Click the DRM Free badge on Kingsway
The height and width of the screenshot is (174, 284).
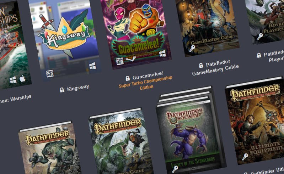(49, 73)
